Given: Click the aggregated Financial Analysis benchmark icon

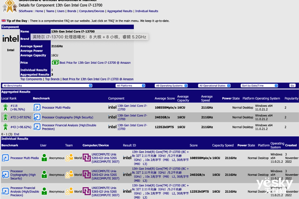Looking at the screenshot, I should [37, 127].
